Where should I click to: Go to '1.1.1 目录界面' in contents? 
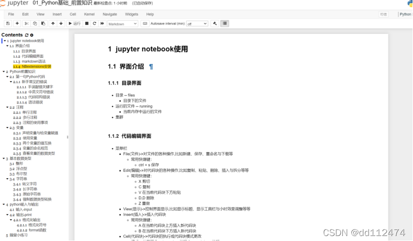(24, 51)
